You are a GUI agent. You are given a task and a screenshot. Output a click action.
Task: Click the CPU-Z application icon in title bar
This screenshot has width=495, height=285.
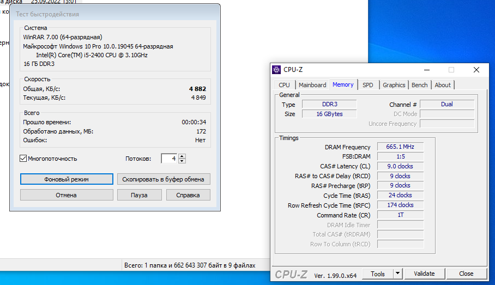[x=276, y=70]
